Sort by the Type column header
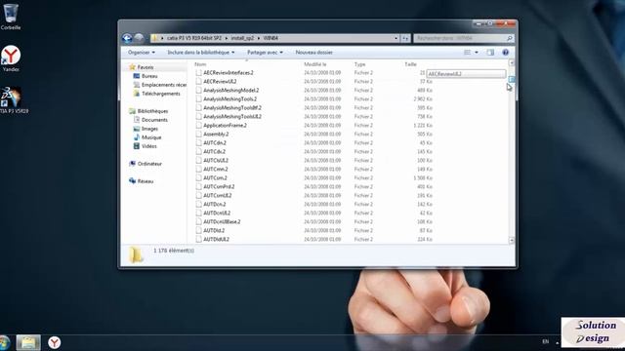625x351 pixels. tap(359, 64)
